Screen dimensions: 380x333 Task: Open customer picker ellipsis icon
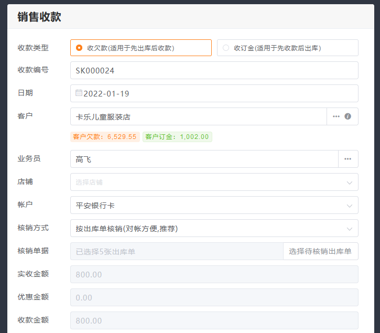coord(336,116)
